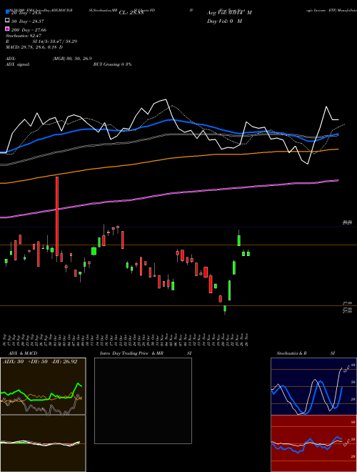Click the BUY Growing @ 3% signal text
Viewport: 357px width, 472px height.
(112, 64)
